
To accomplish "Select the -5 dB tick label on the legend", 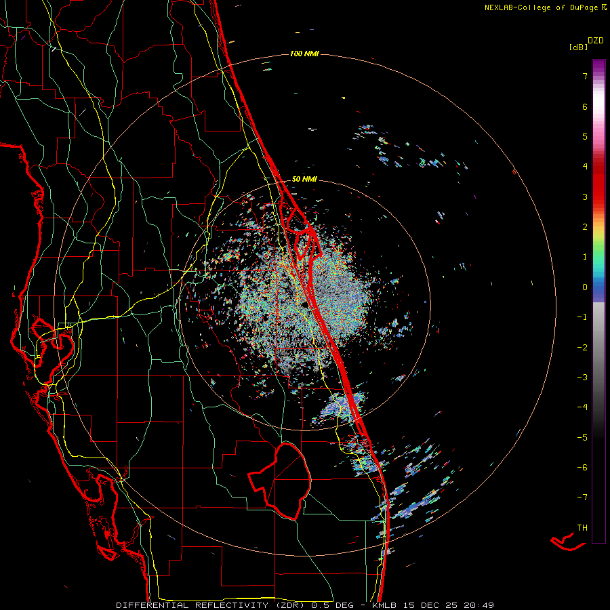I will click(x=582, y=437).
